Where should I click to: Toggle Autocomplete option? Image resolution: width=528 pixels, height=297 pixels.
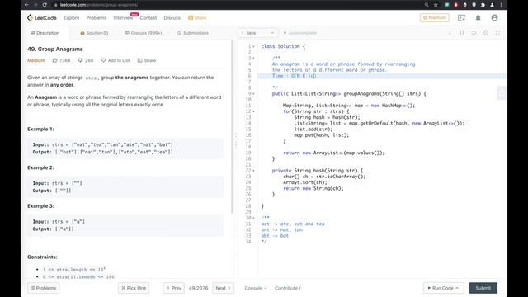coord(300,33)
